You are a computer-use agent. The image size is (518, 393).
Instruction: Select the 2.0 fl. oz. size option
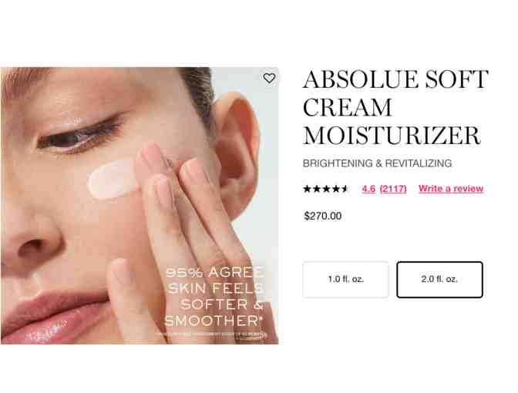439,280
